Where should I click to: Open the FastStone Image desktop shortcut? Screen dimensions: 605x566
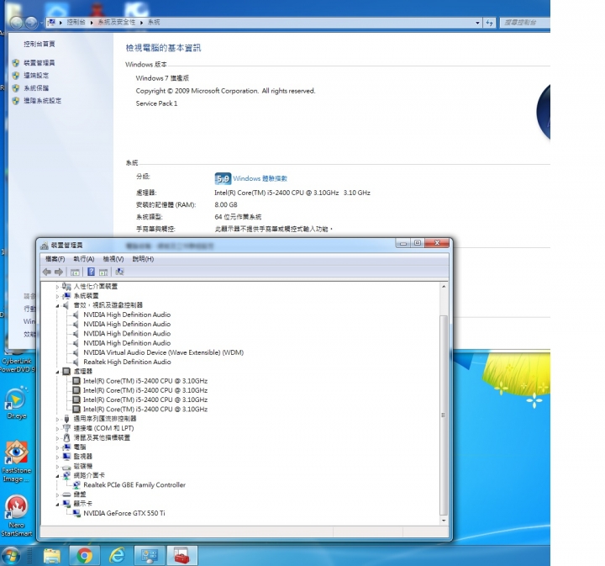pos(16,461)
